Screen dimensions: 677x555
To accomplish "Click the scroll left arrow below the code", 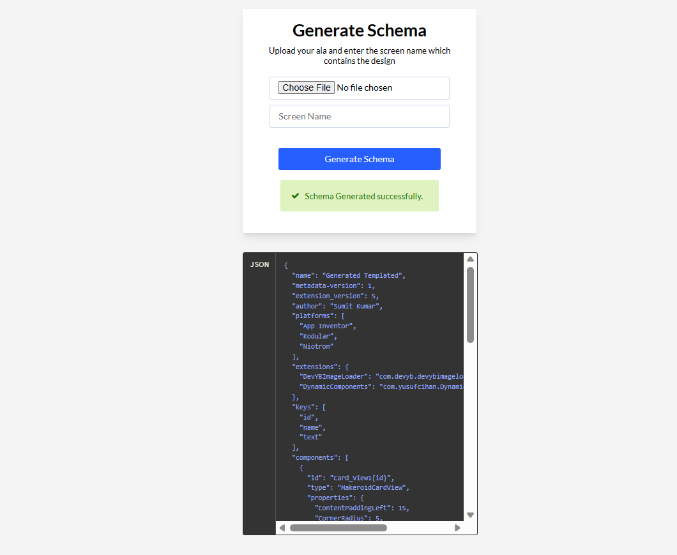I will [282, 528].
